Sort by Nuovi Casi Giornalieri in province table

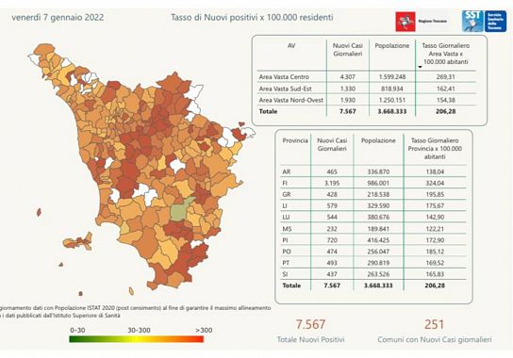tap(332, 144)
